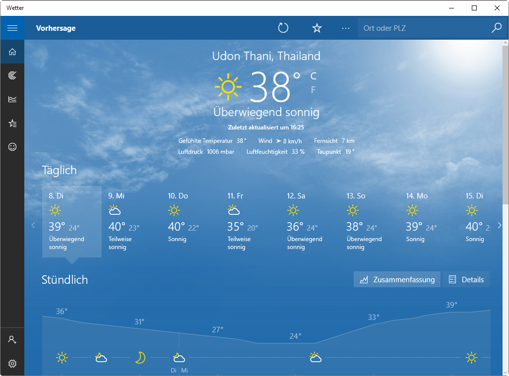The image size is (509, 376).
Task: Select the 13. So daily forecast
Action: 369,222
